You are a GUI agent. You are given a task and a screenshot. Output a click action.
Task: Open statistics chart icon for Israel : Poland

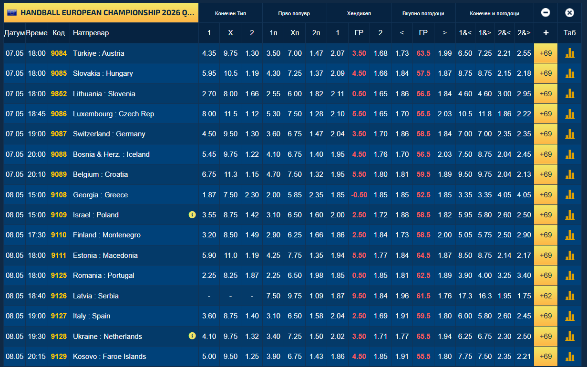[x=569, y=215]
